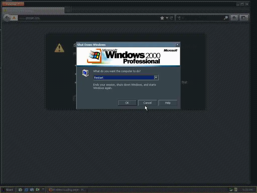Maximize the Firefox window
Viewport: 257px width, 193px height.
(x=242, y=4)
